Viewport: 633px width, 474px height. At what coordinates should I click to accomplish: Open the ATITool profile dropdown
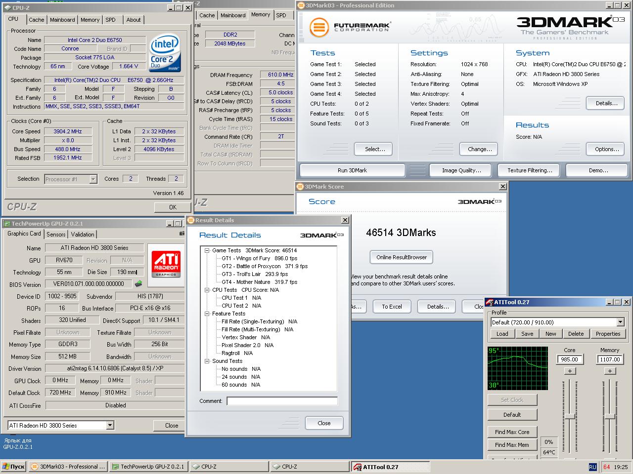(x=620, y=322)
